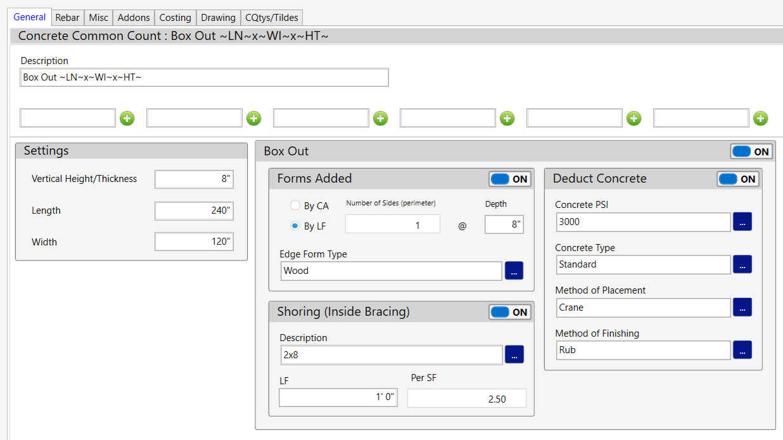The image size is (783, 440).
Task: Open Concrete PSI browse button
Action: (x=742, y=222)
